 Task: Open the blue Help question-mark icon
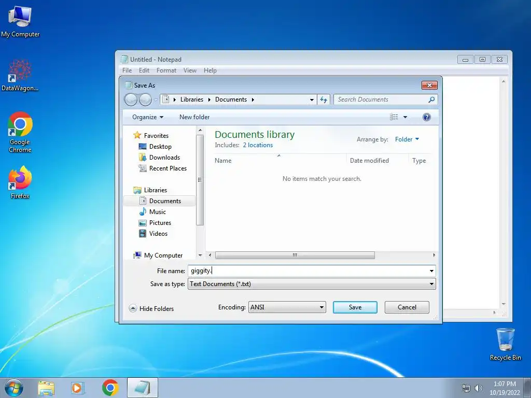click(x=427, y=117)
